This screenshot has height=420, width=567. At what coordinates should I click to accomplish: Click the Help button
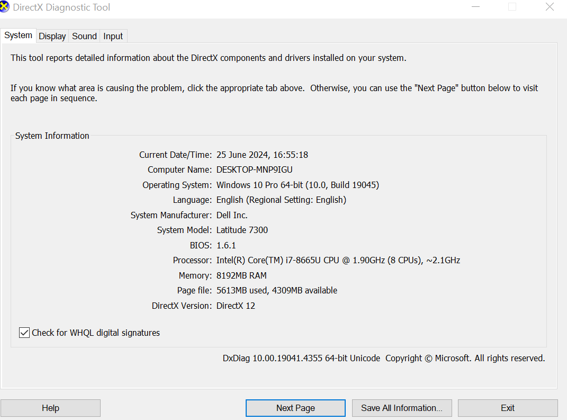tap(50, 408)
